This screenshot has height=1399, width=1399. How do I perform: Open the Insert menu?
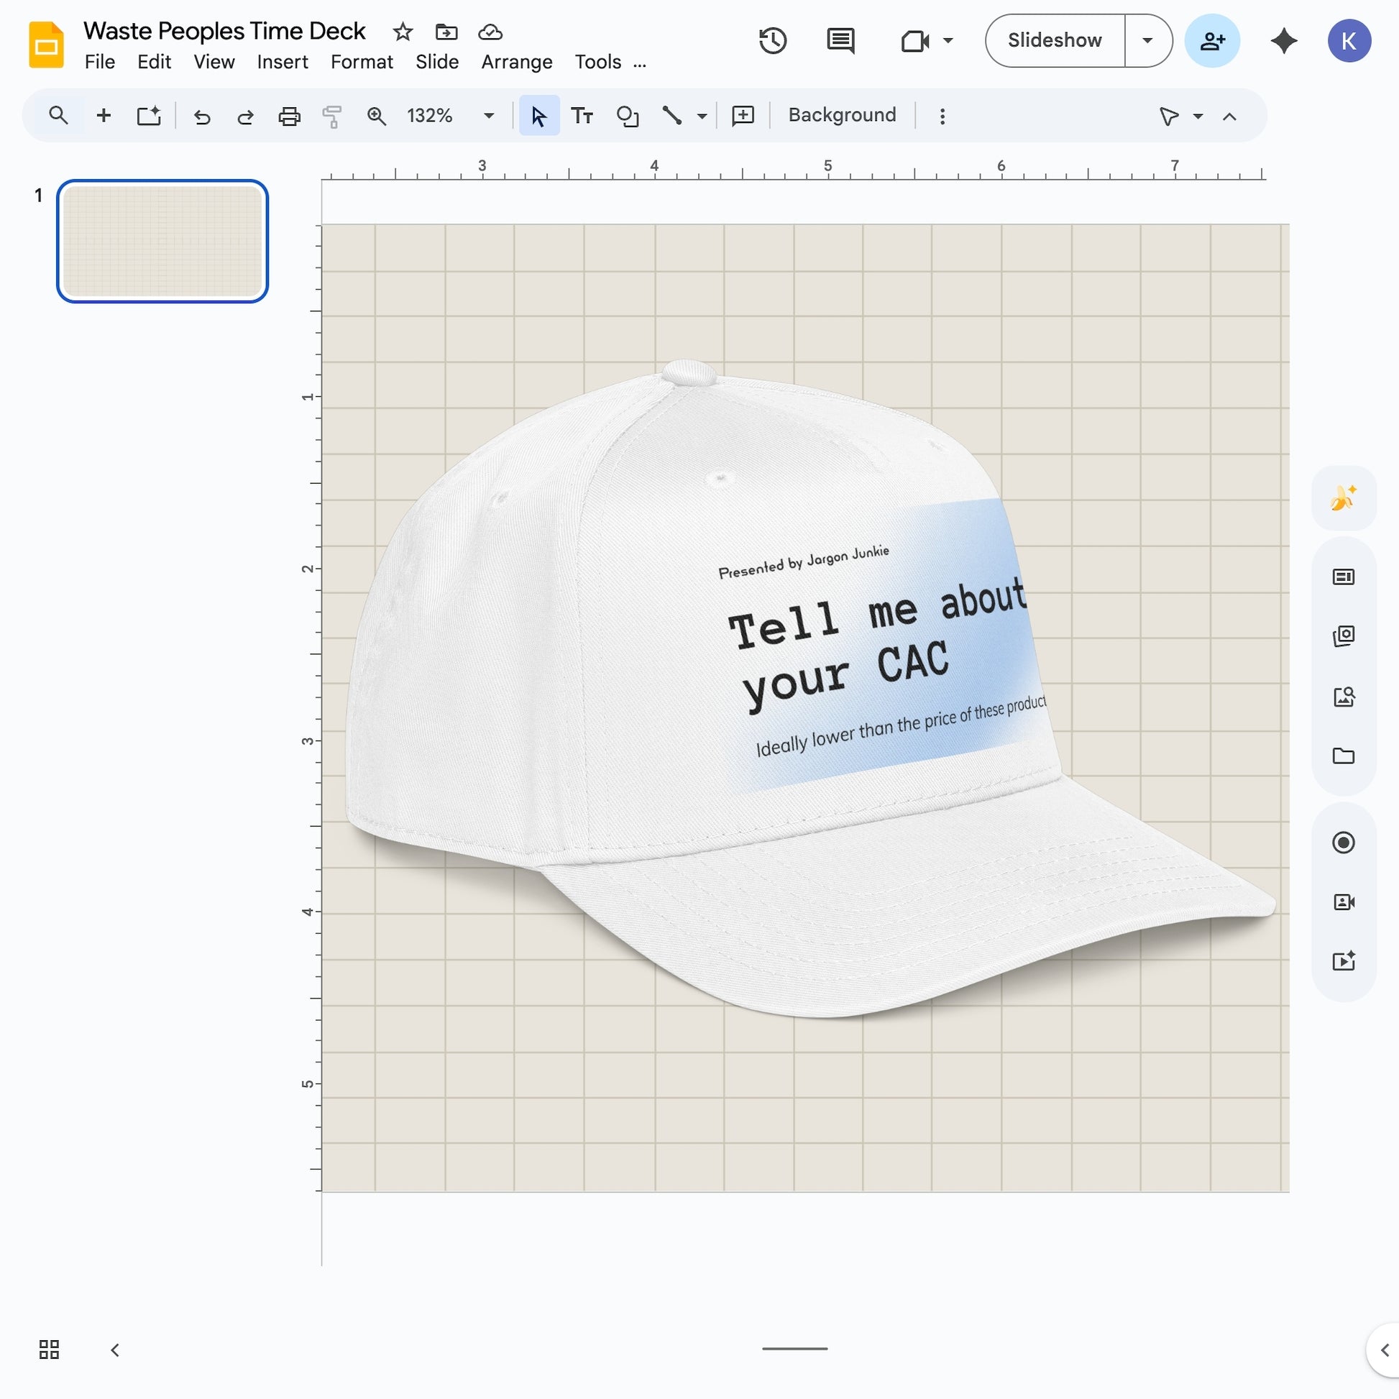pyautogui.click(x=283, y=63)
